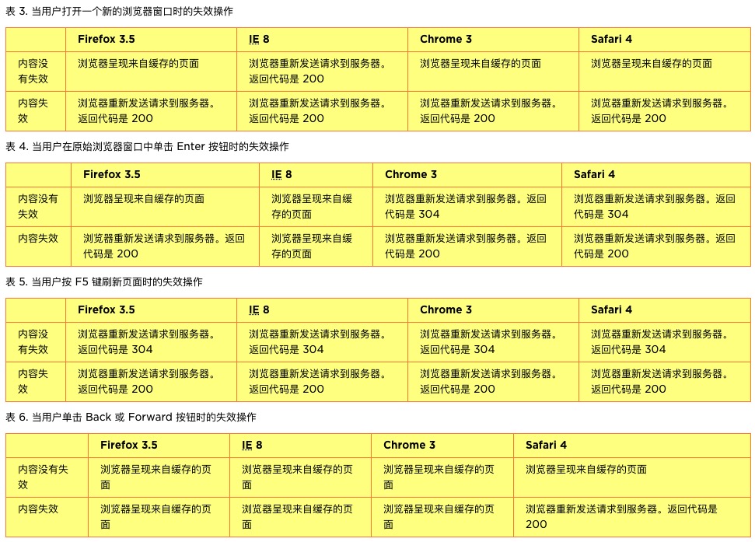Image resolution: width=755 pixels, height=542 pixels.
Task: Click the "内容没有失效" row label in Table 4
Action: click(x=38, y=207)
